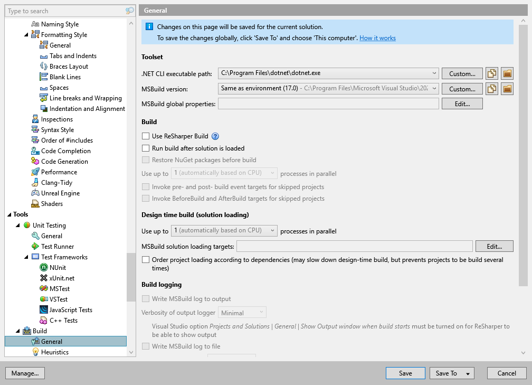Click the MSTest framework icon
This screenshot has height=385, width=532.
click(44, 288)
